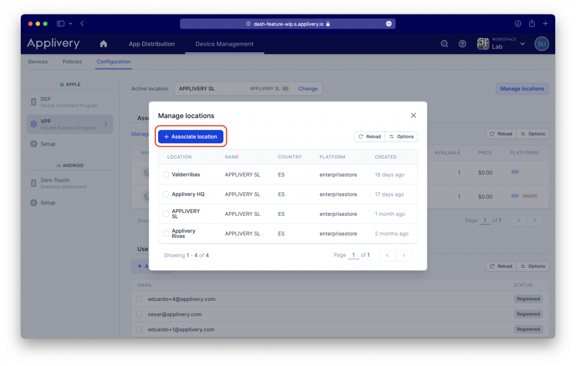This screenshot has width=576, height=366.
Task: Open Options in the Manage locations dialog
Action: click(x=402, y=137)
